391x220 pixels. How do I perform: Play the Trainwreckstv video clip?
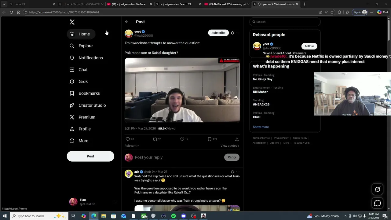[x=182, y=90]
